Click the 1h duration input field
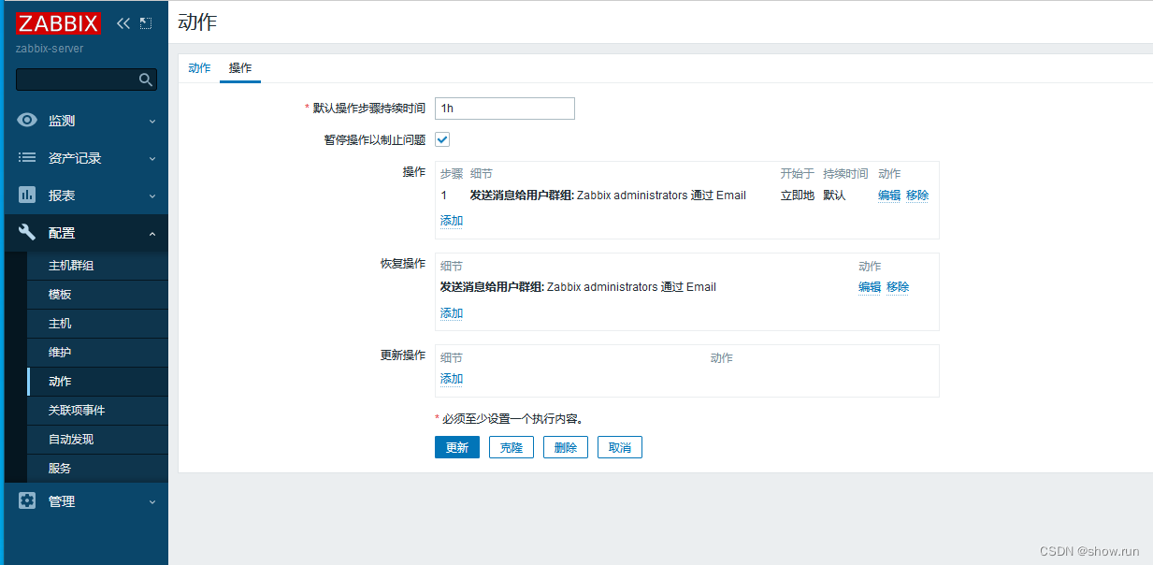 [x=504, y=109]
